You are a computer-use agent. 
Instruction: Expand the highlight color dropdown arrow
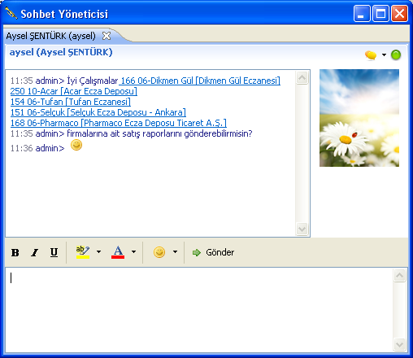click(x=98, y=252)
